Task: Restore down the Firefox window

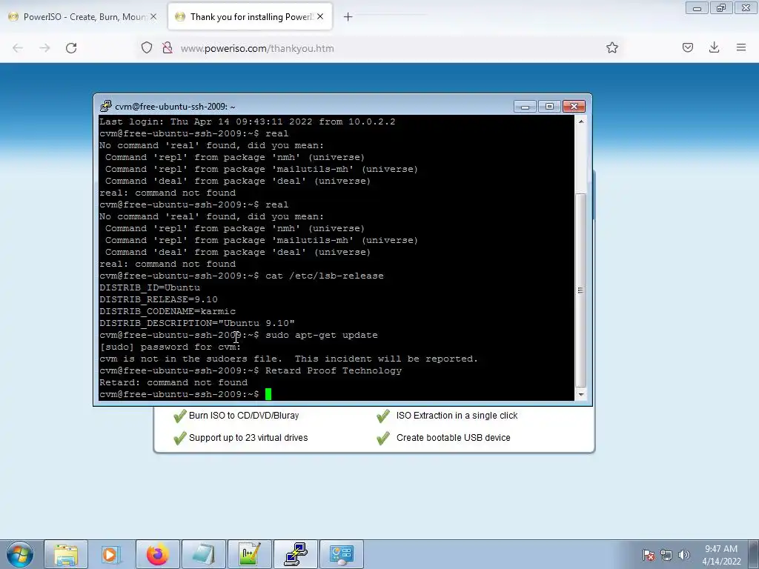Action: (720, 8)
